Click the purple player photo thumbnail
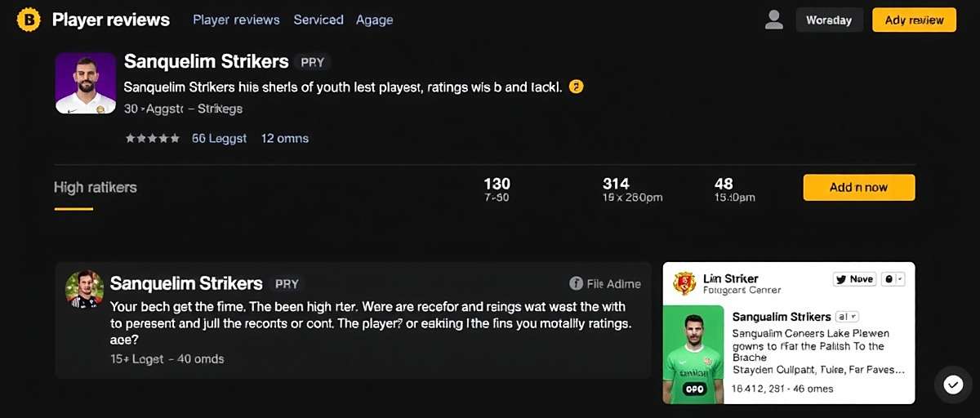Screen dimensions: 980x418 [x=86, y=83]
